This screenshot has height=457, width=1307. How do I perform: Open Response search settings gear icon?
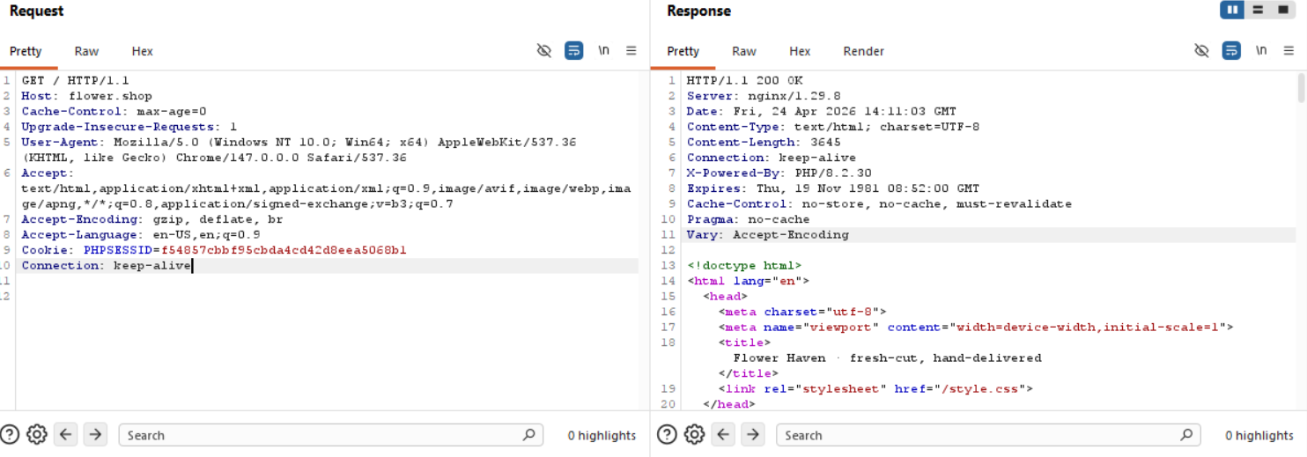[x=695, y=435]
